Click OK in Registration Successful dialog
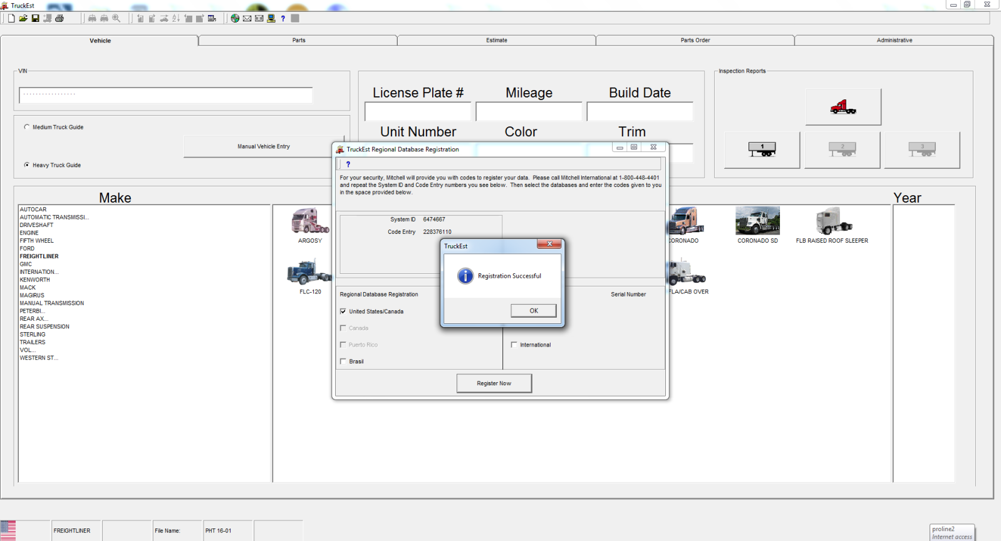This screenshot has height=541, width=1001. pos(534,311)
